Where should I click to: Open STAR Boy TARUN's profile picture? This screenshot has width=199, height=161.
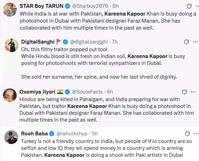(10, 10)
